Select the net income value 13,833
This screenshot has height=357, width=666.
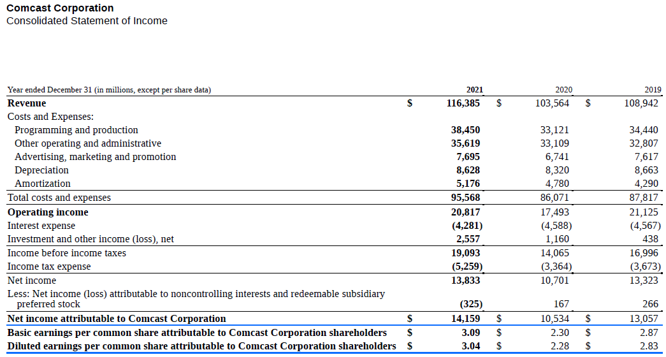pyautogui.click(x=465, y=280)
